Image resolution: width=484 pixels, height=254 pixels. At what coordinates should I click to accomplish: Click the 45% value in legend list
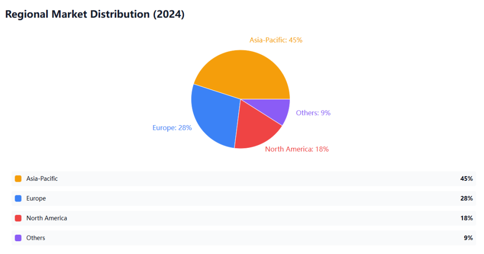[467, 178]
